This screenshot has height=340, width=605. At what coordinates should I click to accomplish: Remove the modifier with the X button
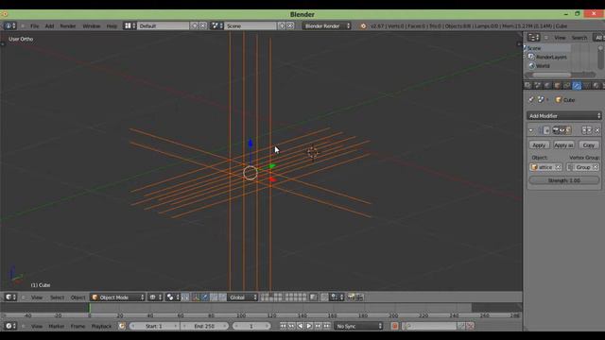(597, 130)
